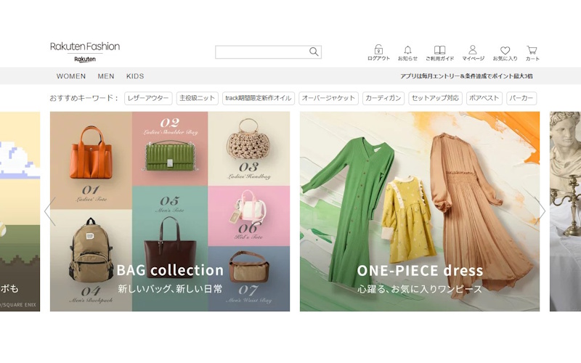
Task: Show the previous carousel slide arrow
Action: coord(49,211)
